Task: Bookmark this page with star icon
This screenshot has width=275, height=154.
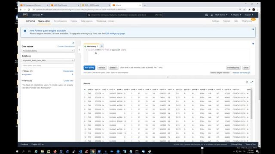Action: pyautogui.click(x=244, y=9)
